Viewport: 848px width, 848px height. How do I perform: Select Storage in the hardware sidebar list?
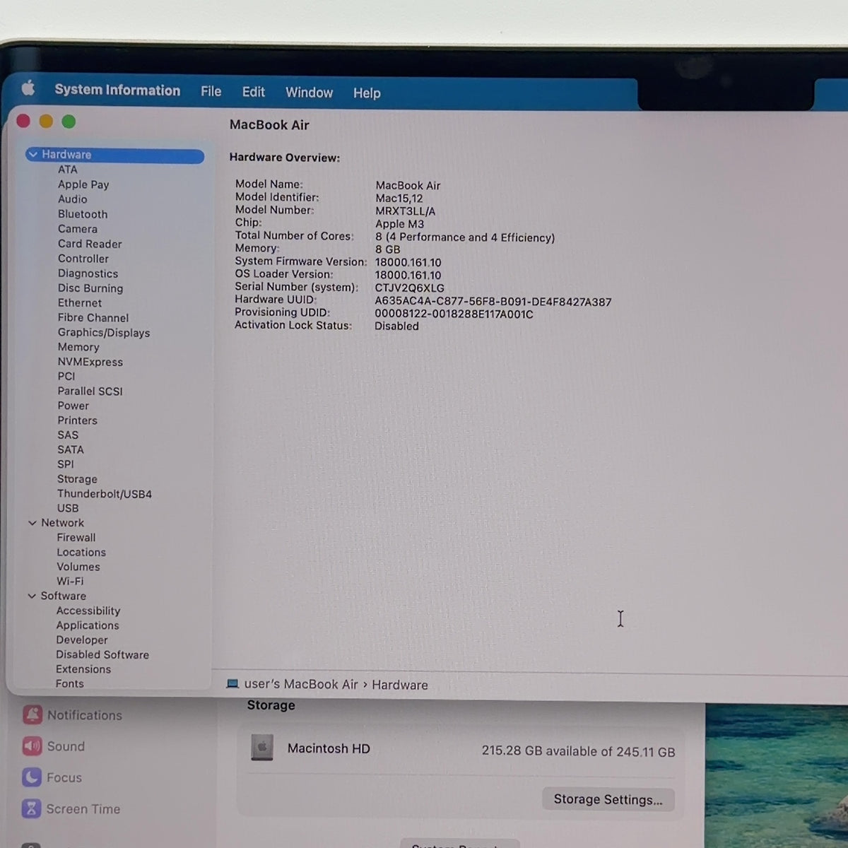(x=77, y=479)
